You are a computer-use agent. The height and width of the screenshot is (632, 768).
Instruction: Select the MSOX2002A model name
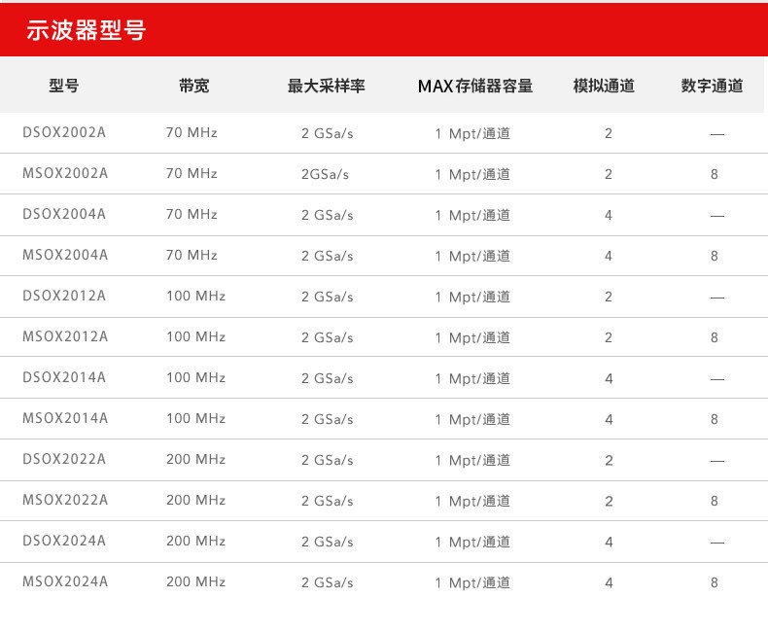(65, 173)
